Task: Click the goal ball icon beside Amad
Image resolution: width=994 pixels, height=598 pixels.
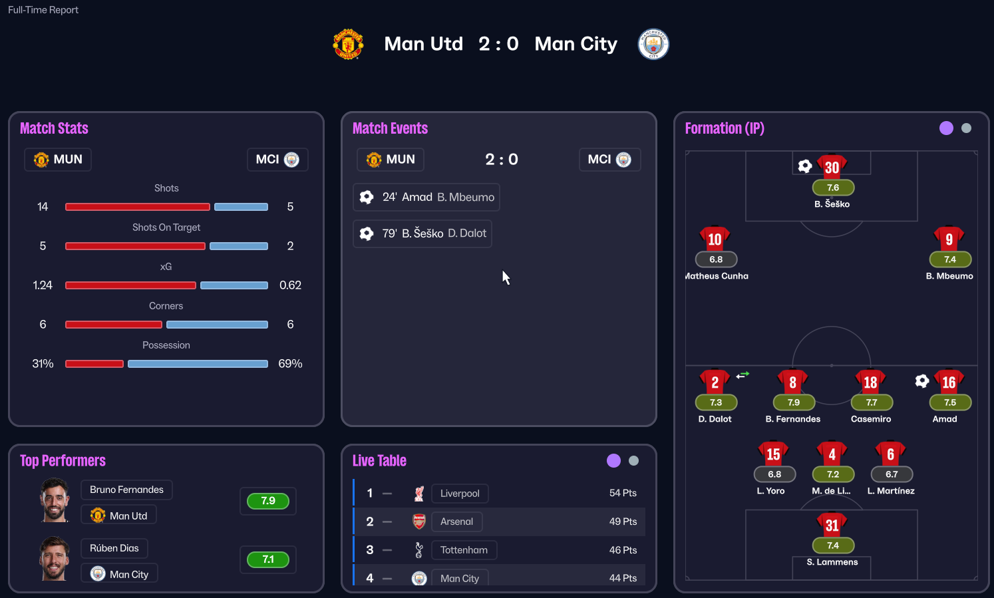Action: 921,380
